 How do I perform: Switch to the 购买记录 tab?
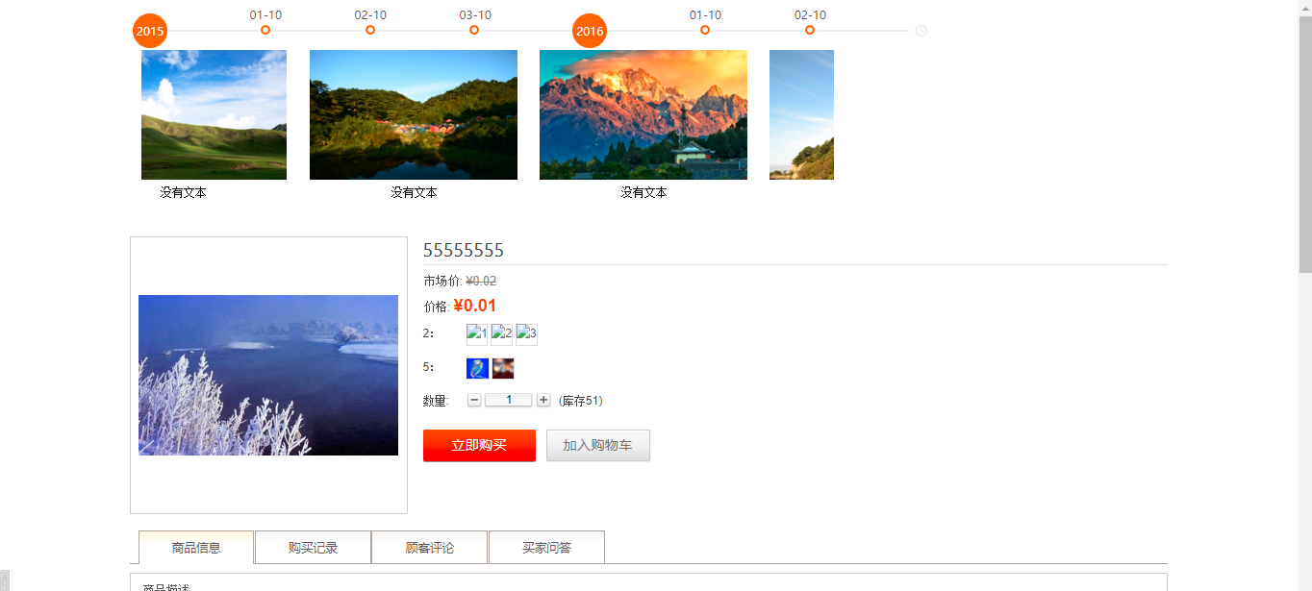coord(313,548)
